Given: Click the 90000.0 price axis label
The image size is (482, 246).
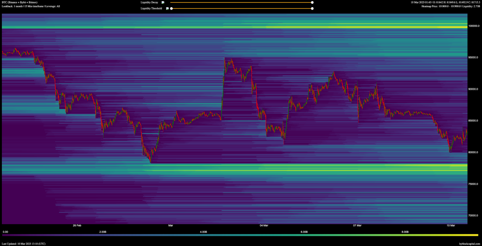Looking at the screenshot, I should point(474,89).
